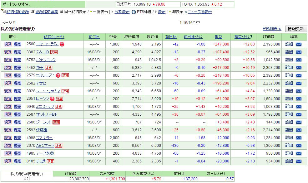Open stock link ローソン
308x183 pixels.
pos(43,99)
